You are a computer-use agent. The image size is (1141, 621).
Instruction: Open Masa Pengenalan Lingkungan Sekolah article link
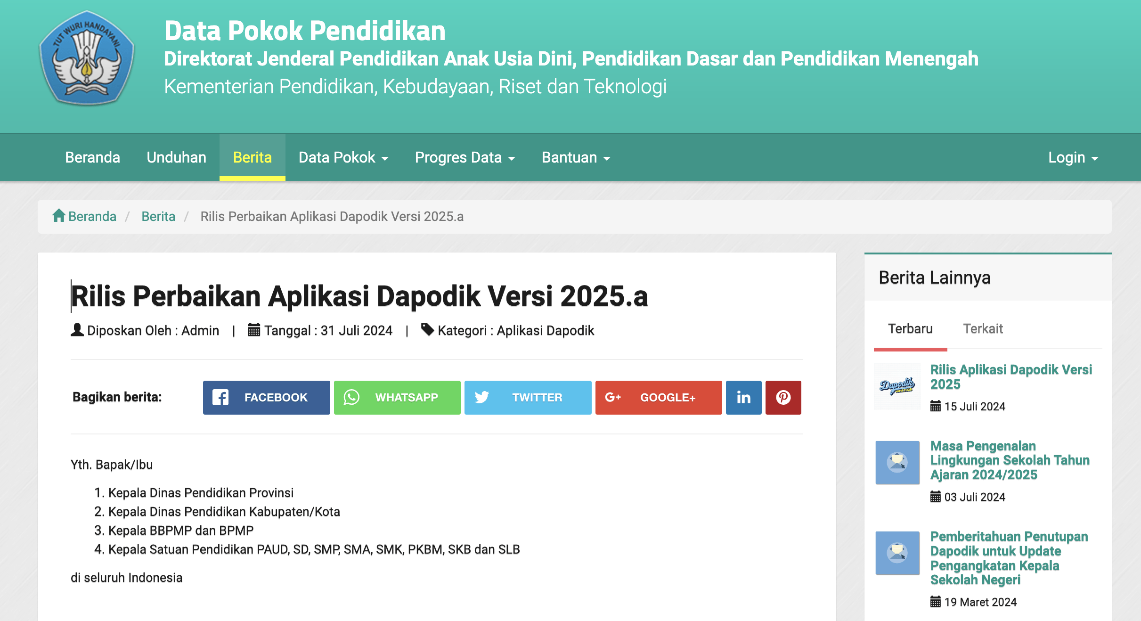point(1010,460)
